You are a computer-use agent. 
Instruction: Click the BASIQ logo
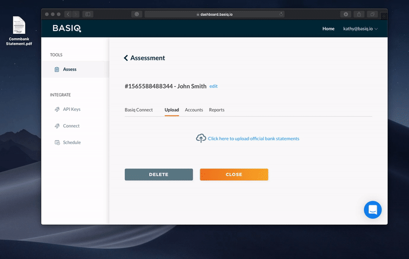(67, 29)
